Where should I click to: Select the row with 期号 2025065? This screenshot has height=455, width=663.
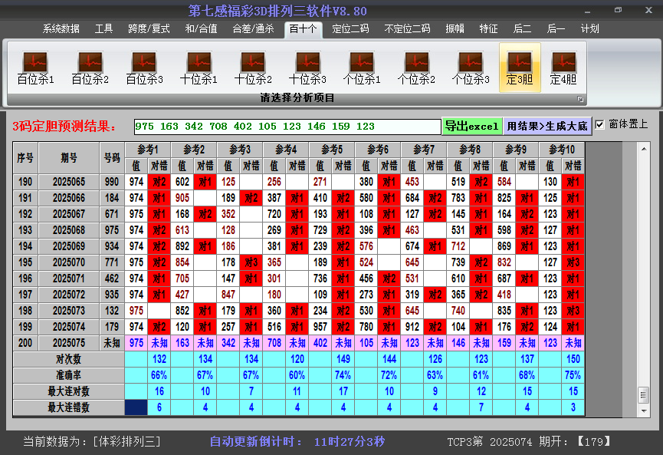(x=298, y=182)
